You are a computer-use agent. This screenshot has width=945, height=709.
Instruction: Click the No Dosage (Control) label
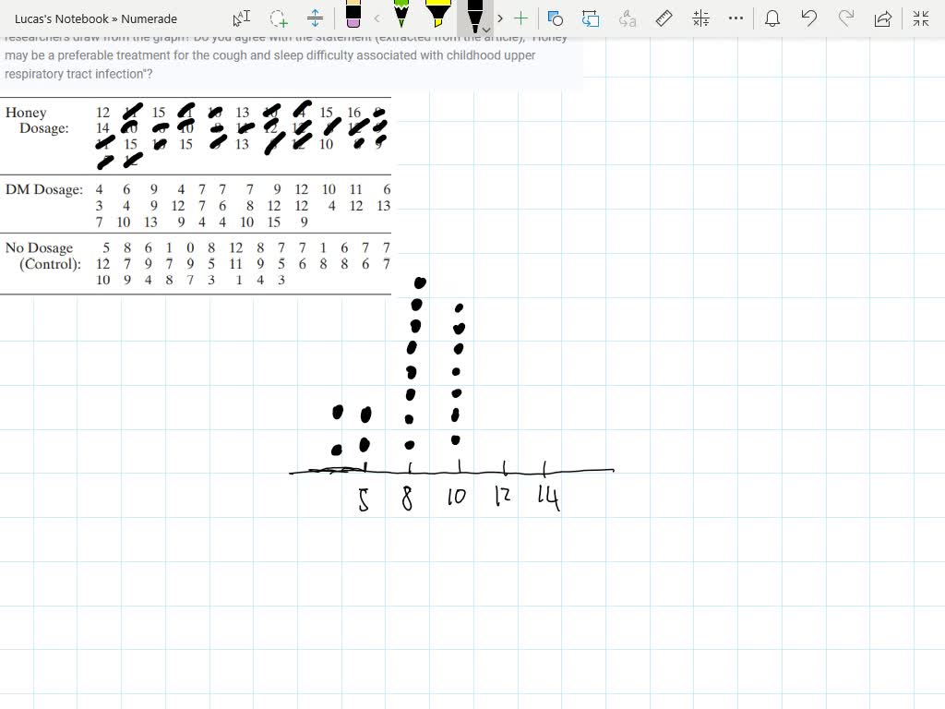pyautogui.click(x=42, y=256)
